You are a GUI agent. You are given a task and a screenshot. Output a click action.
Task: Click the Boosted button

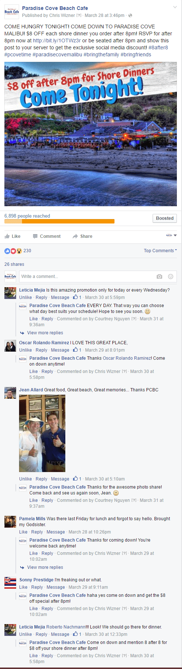(x=165, y=218)
